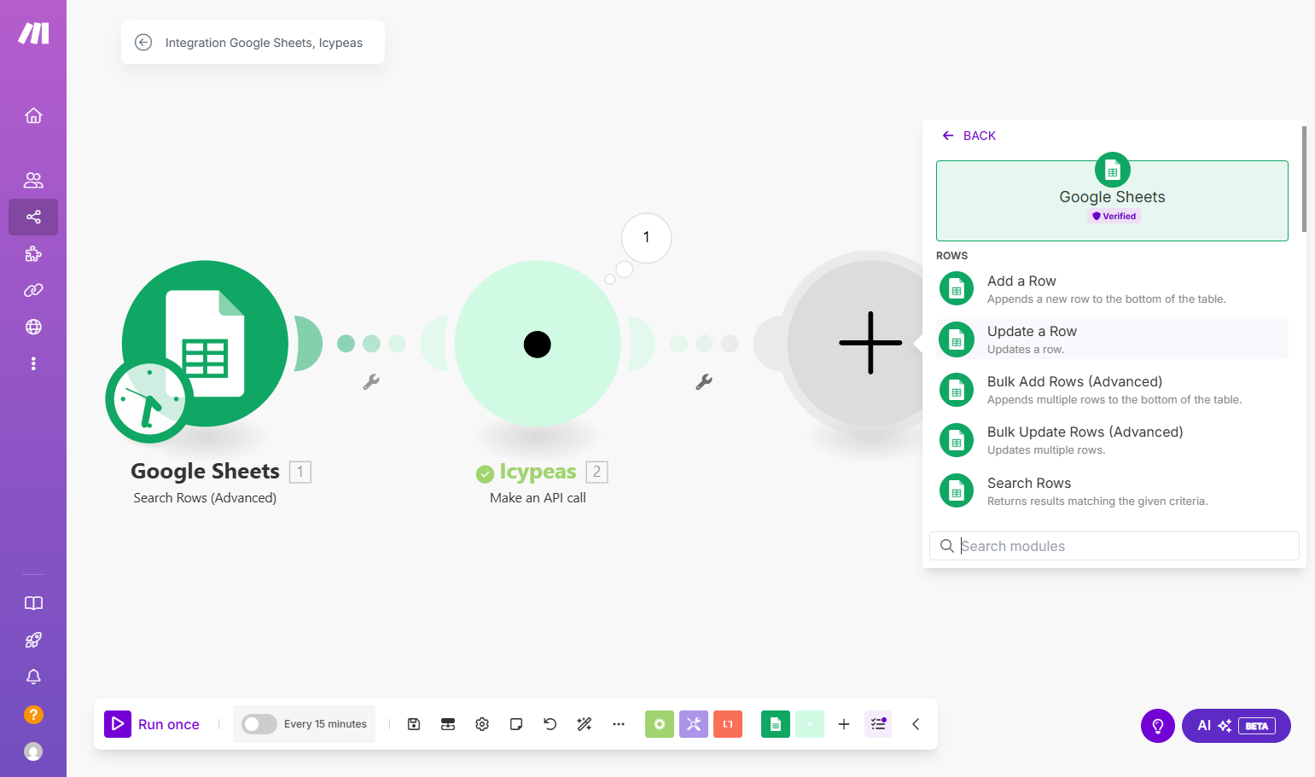The image size is (1315, 777).
Task: Toggle the scheduling switch on
Action: pos(259,724)
